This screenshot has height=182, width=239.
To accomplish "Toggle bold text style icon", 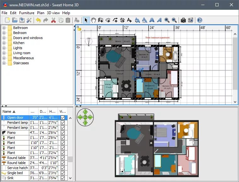I will click(x=152, y=20).
